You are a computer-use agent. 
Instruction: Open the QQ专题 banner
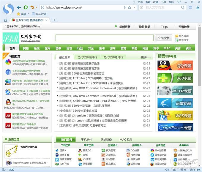point(175,65)
